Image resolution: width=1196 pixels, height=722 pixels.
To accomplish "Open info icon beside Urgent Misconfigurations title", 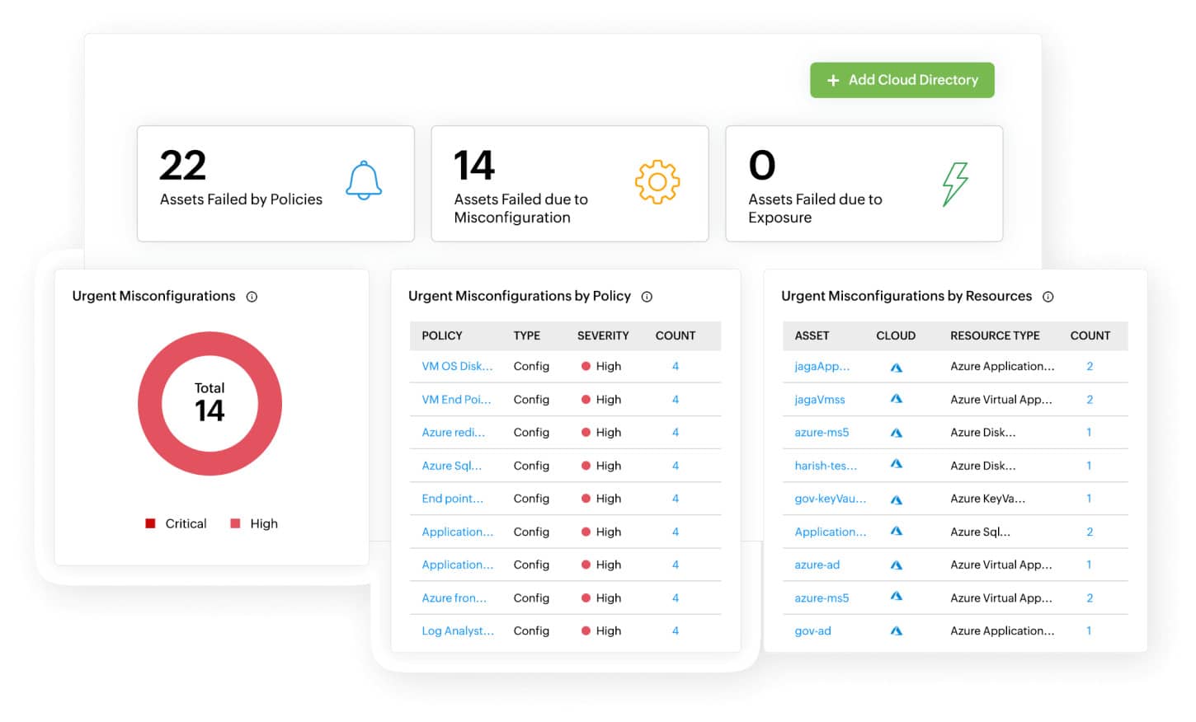I will [x=252, y=297].
